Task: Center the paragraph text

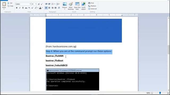Action: [x=49, y=8]
